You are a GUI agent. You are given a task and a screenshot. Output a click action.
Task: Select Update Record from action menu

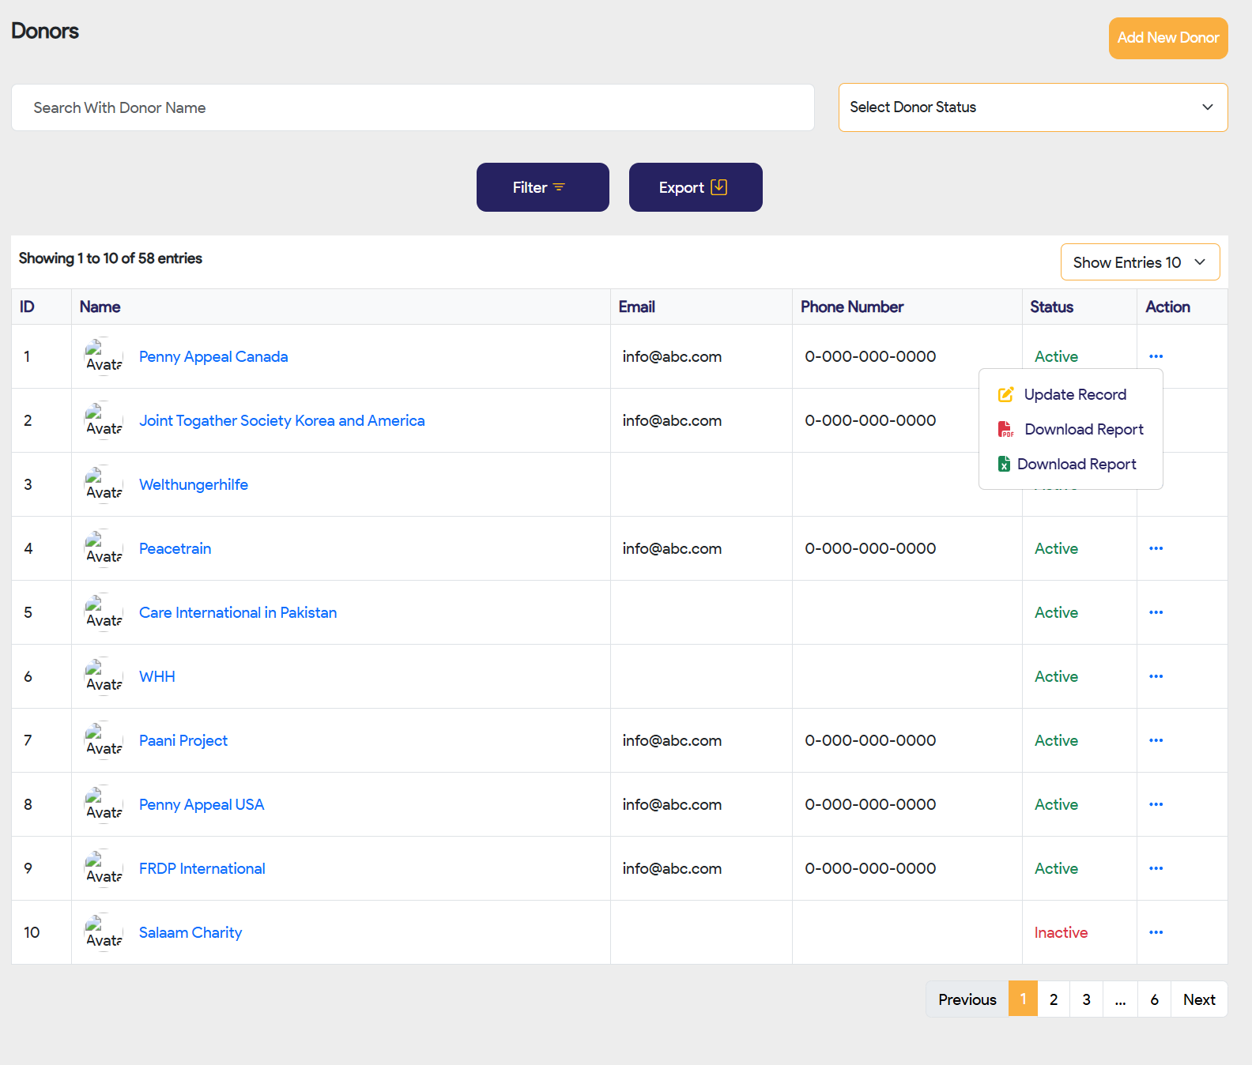pos(1074,394)
